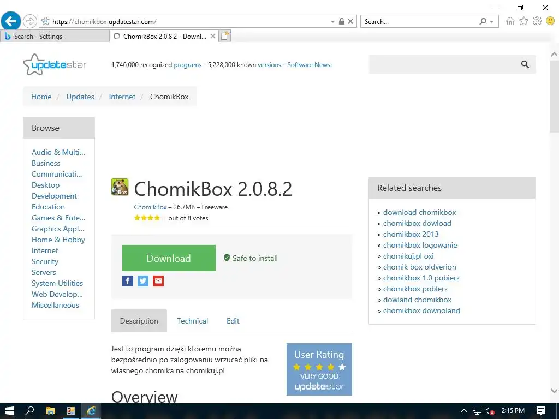Open File Explorer from the taskbar
Viewport: 559px width, 419px height.
(51, 411)
